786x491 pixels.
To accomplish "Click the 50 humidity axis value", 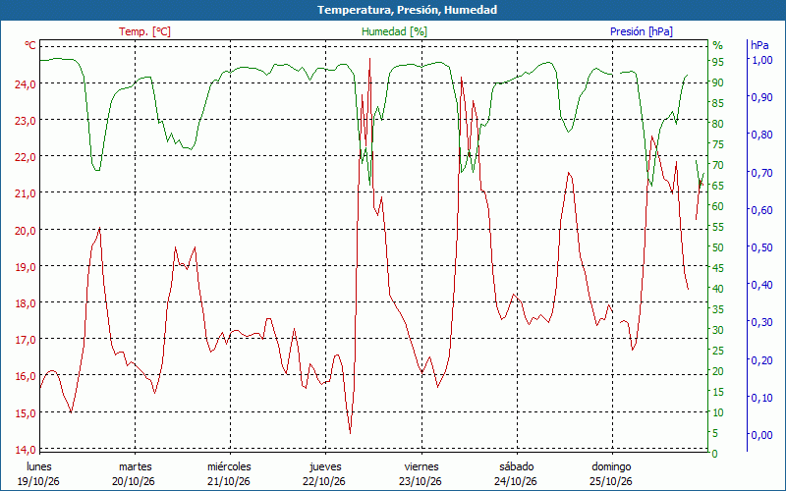I will [718, 247].
